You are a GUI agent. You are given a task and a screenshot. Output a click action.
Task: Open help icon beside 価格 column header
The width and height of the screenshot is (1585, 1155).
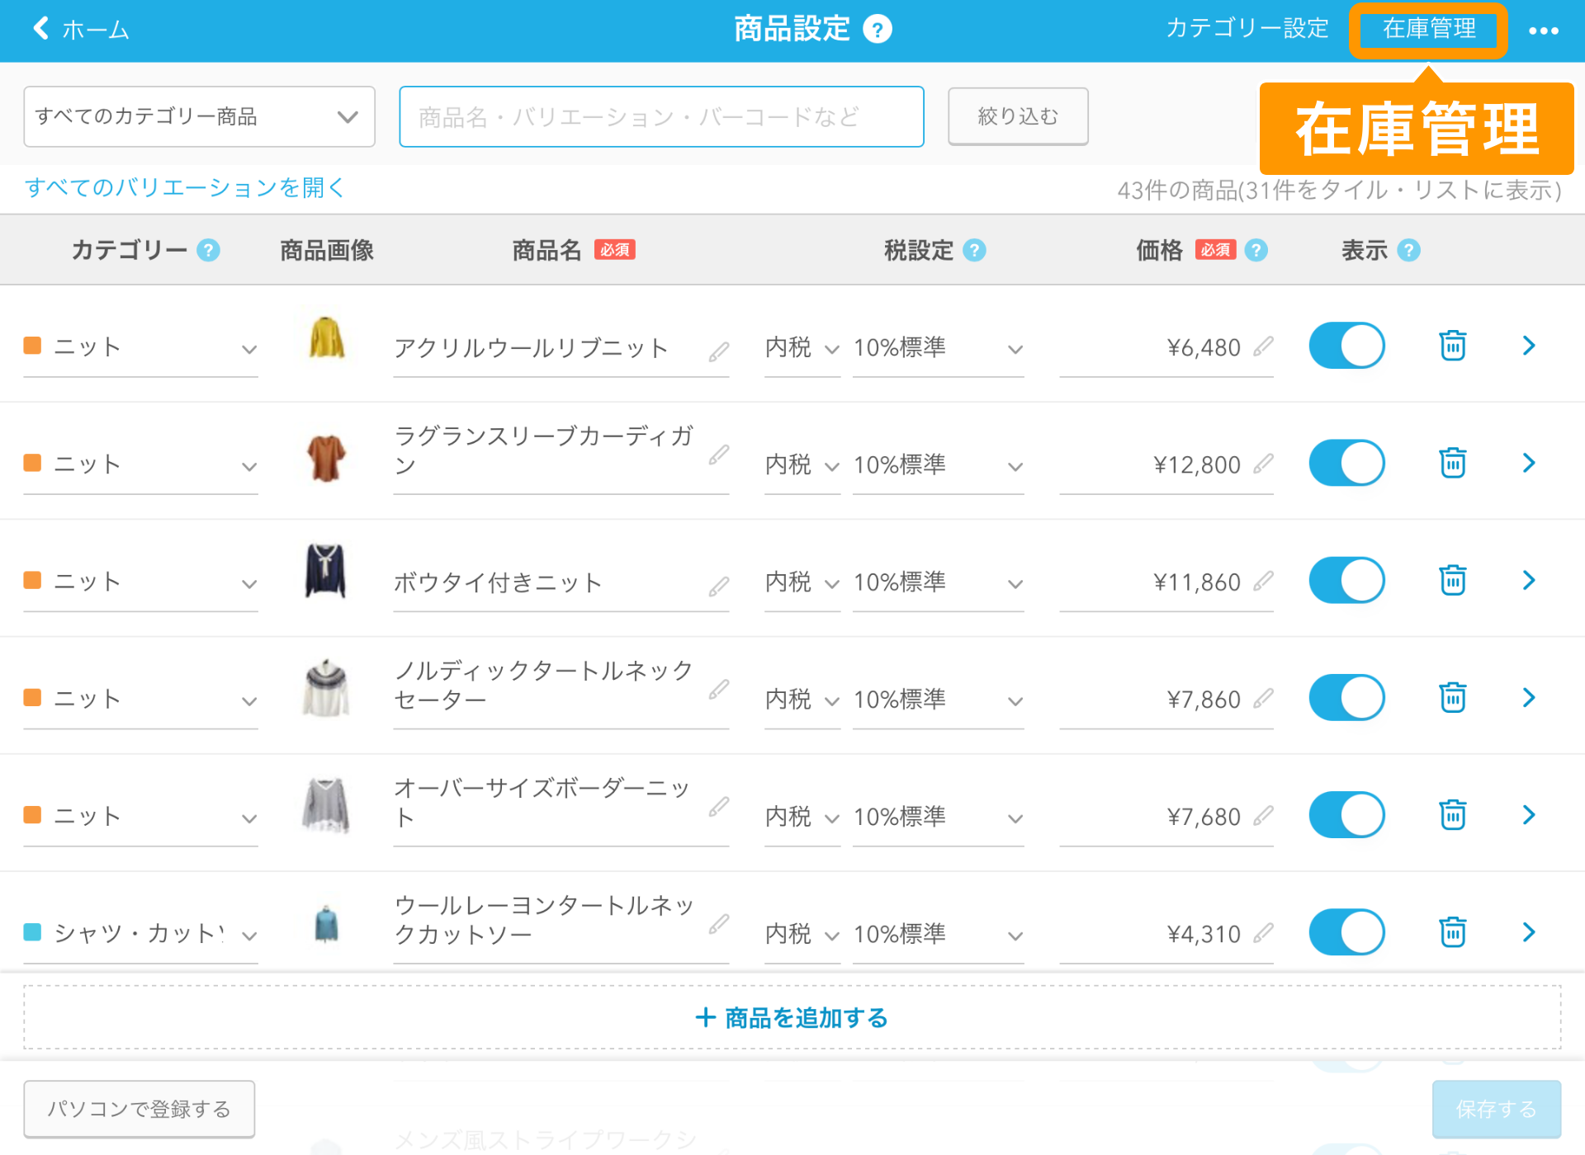tap(1256, 250)
